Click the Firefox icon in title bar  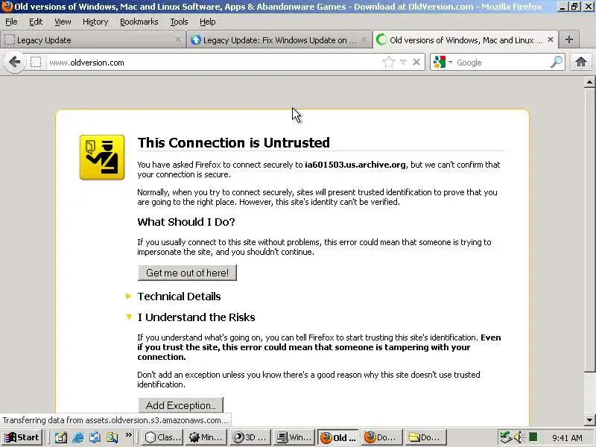point(7,7)
